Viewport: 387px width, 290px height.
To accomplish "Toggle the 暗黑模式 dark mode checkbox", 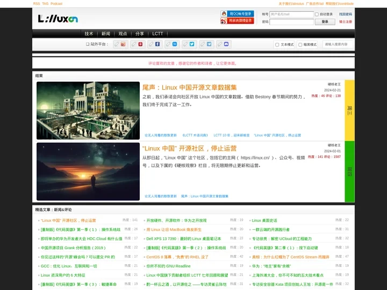I will [x=300, y=45].
